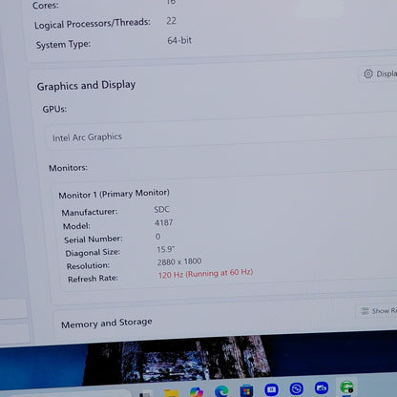This screenshot has width=397, height=397.
Task: Click the 2880 x 1800 resolution value
Action: (179, 261)
